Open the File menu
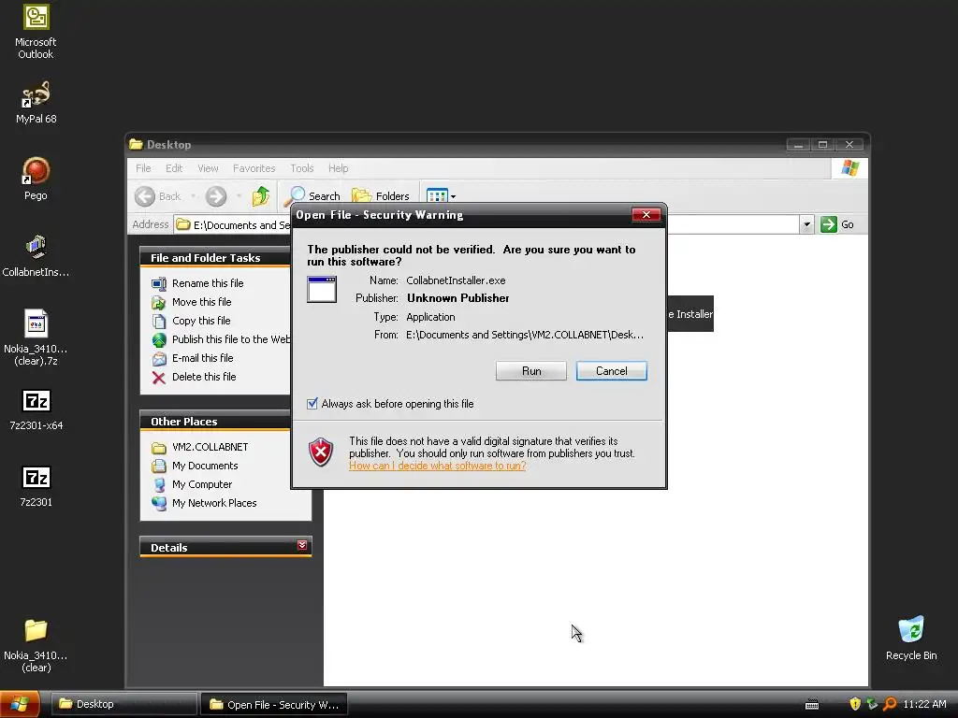 click(x=143, y=168)
